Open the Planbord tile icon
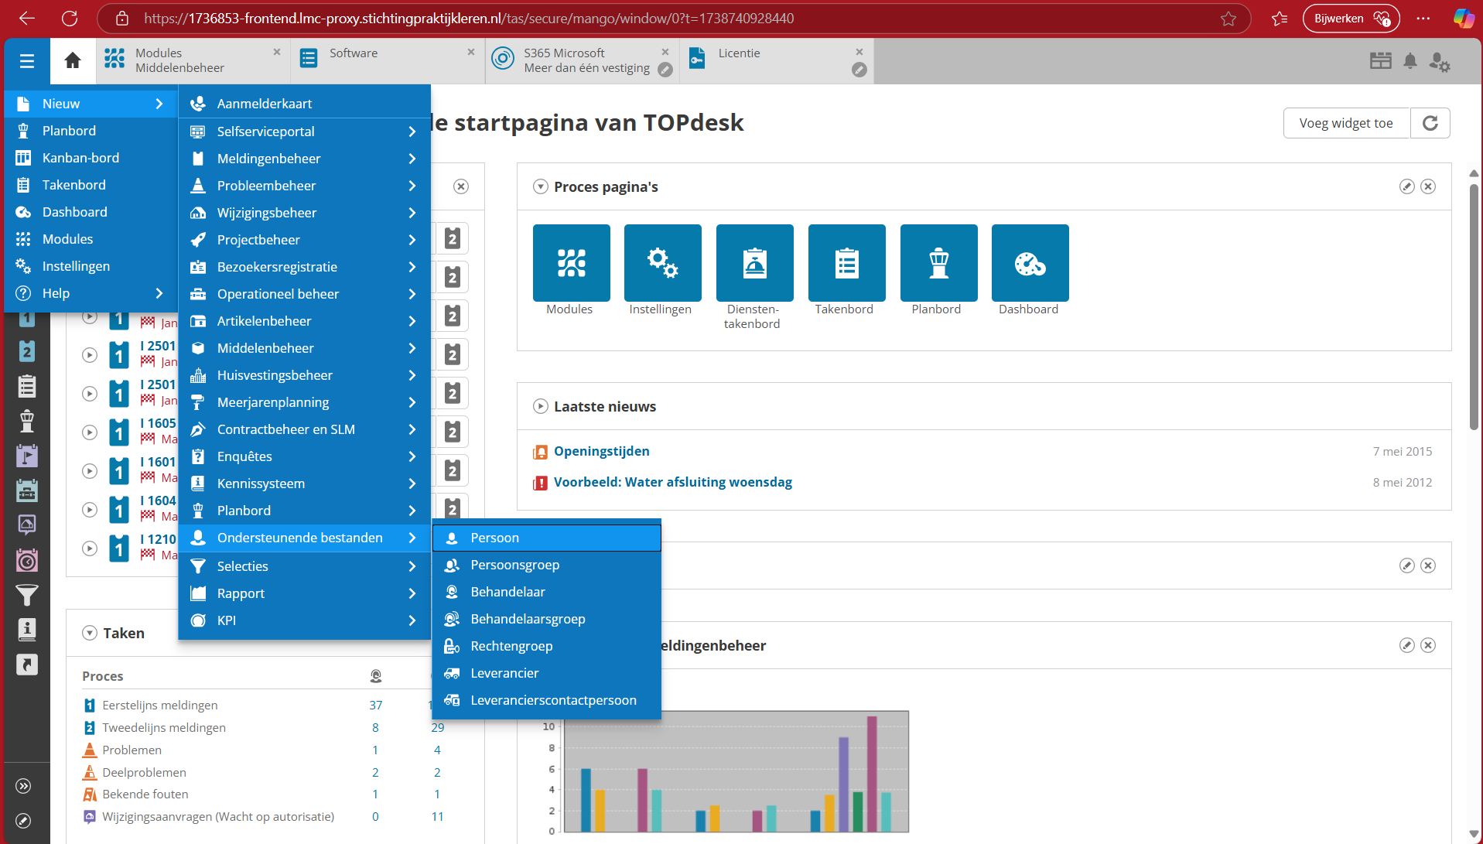This screenshot has width=1483, height=844. [x=938, y=263]
